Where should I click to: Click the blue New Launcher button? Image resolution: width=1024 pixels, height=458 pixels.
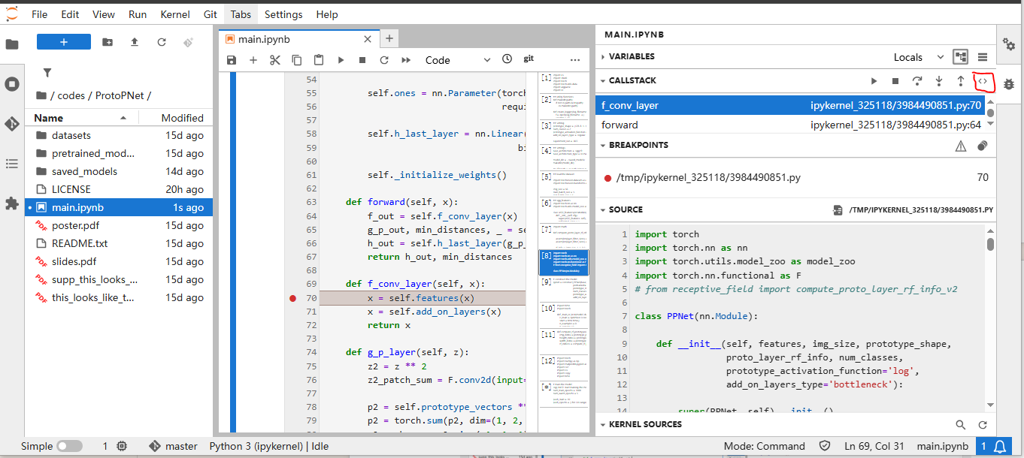click(x=64, y=42)
